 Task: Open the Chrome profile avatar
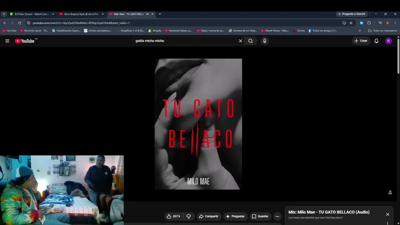pos(387,23)
